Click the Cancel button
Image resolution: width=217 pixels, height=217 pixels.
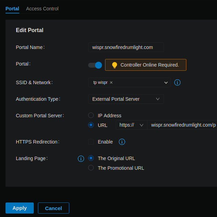pyautogui.click(x=53, y=208)
